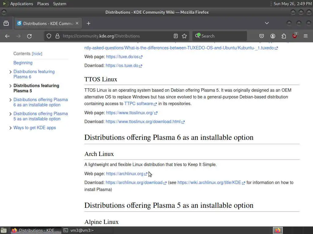The width and height of the screenshot is (313, 234).
Task: Open the System menu
Action: coord(60,4)
